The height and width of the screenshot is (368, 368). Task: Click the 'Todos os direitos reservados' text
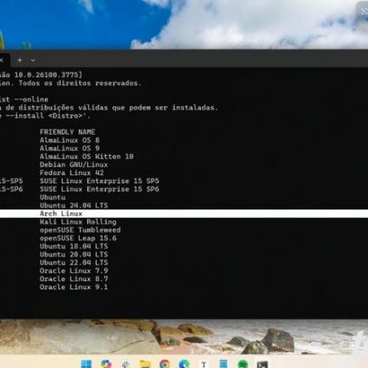(x=80, y=83)
